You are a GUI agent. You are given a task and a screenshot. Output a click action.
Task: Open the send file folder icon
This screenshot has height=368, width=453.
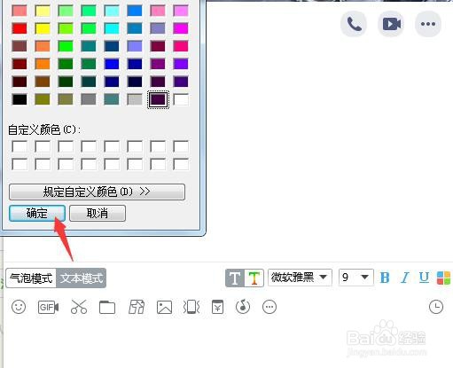point(107,307)
